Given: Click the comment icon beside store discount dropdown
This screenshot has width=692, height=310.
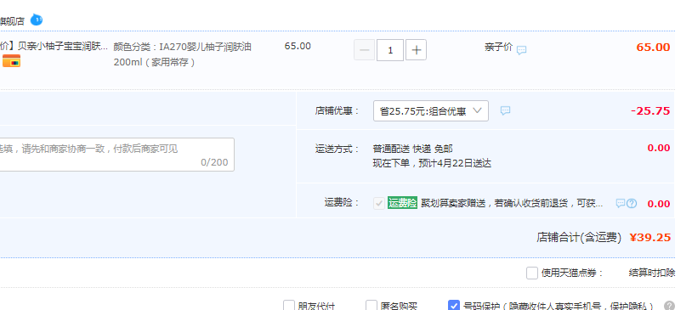Looking at the screenshot, I should [505, 110].
